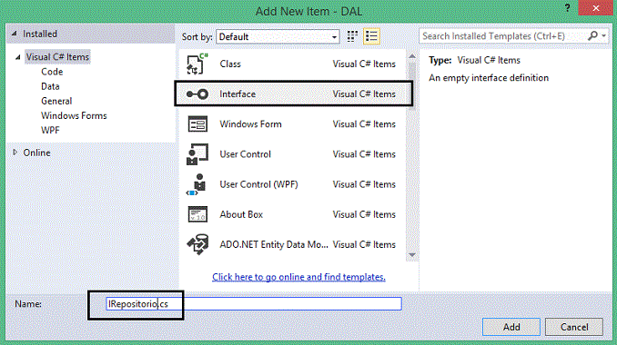Switch to small icons grid view
This screenshot has width=617, height=345.
(x=352, y=36)
